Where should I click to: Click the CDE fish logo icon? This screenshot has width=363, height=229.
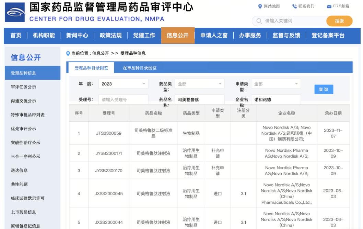coord(15,12)
